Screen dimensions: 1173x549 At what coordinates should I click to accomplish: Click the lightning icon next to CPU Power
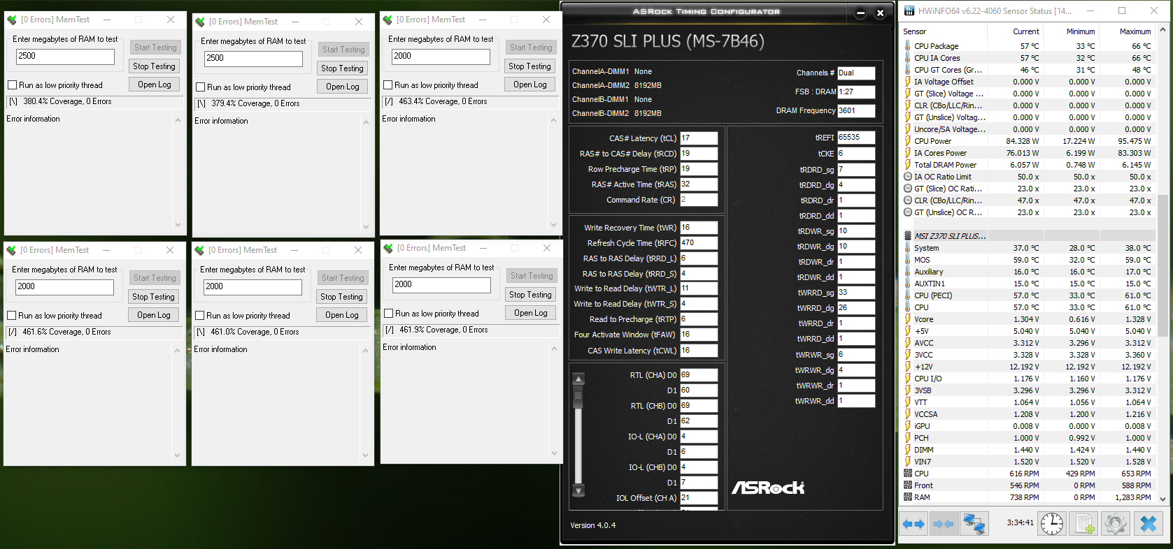(908, 141)
